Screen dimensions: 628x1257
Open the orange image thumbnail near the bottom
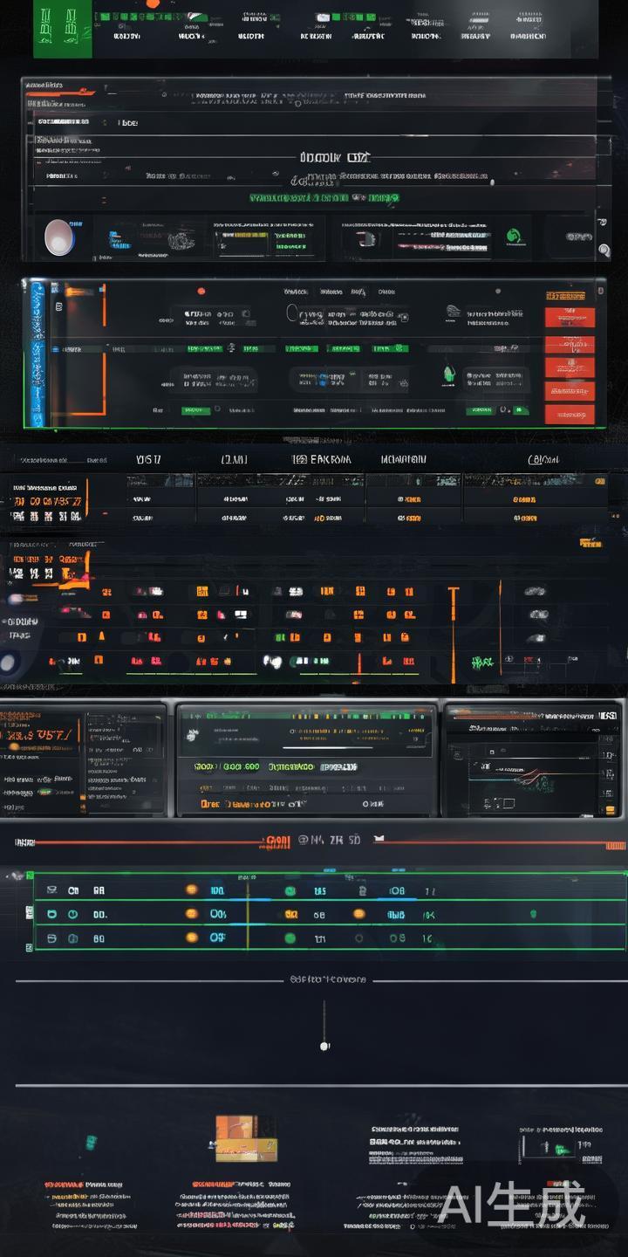tap(244, 1138)
